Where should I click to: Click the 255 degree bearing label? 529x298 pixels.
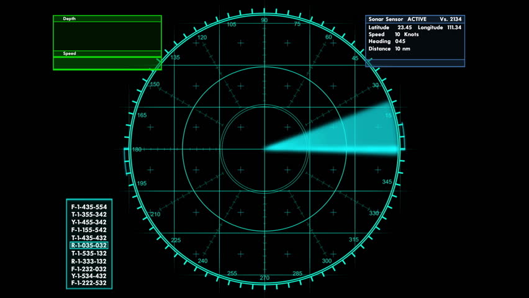click(232, 273)
